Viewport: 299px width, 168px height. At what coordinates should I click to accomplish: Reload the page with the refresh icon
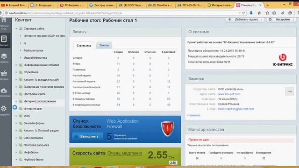point(243,13)
